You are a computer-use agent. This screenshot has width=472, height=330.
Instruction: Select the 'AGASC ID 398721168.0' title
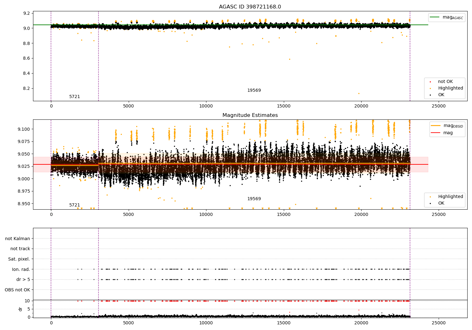click(250, 7)
